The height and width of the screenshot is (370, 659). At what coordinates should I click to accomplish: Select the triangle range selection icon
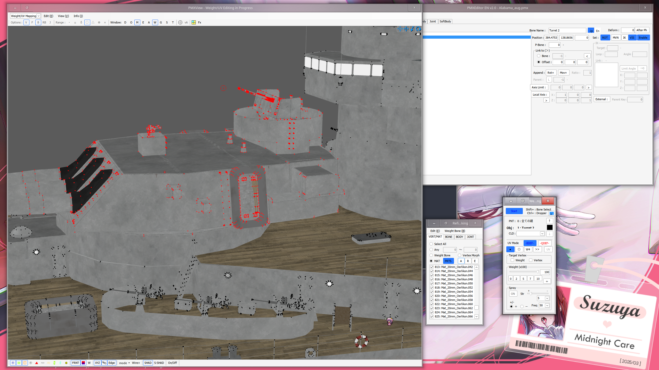93,22
